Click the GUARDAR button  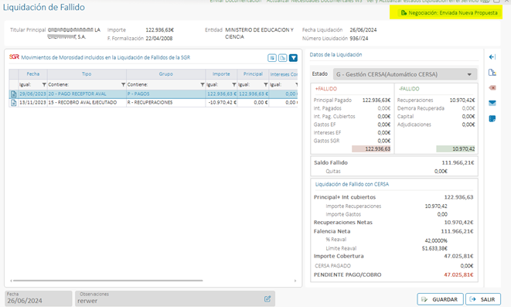(x=440, y=299)
